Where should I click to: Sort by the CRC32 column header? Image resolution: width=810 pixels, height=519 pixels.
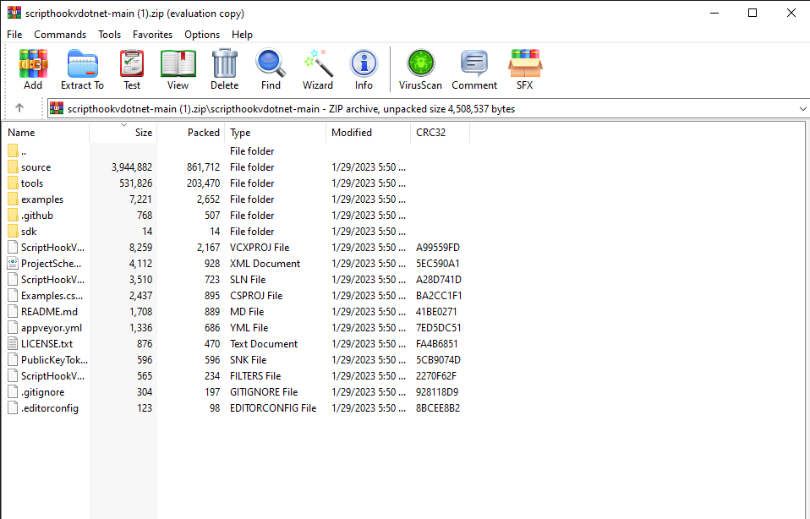(x=441, y=132)
